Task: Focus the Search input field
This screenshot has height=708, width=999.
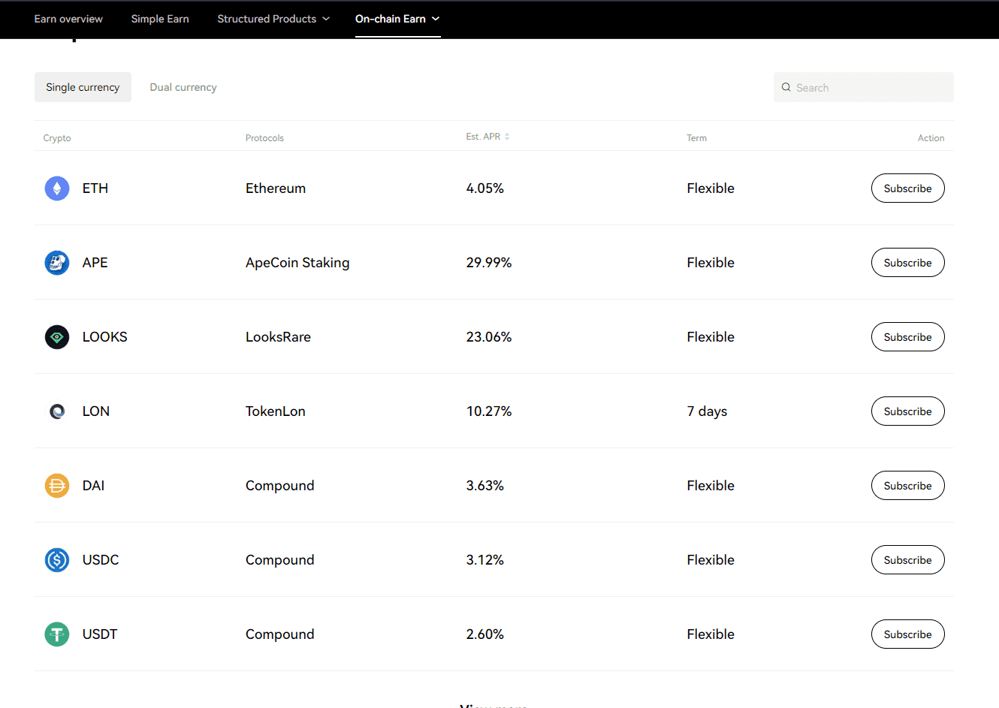Action: pos(871,88)
